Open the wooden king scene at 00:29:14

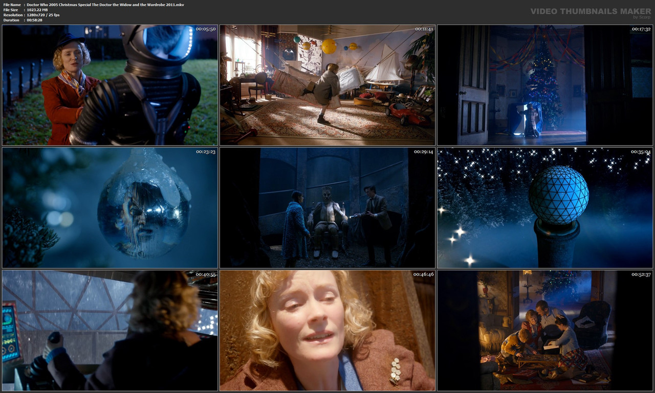click(327, 207)
